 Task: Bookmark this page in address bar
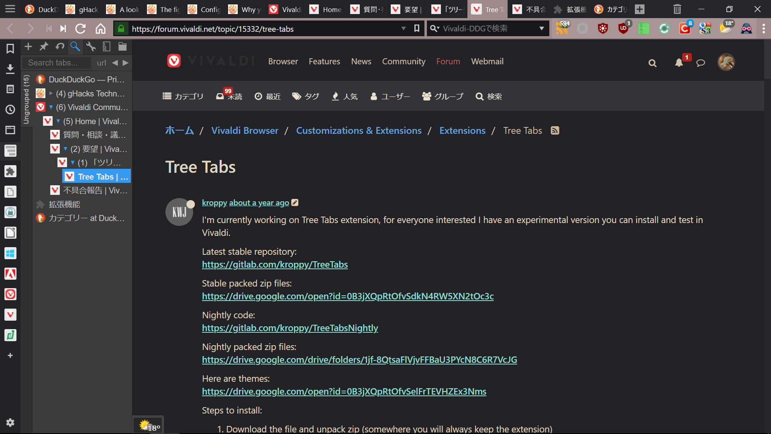[x=417, y=29]
